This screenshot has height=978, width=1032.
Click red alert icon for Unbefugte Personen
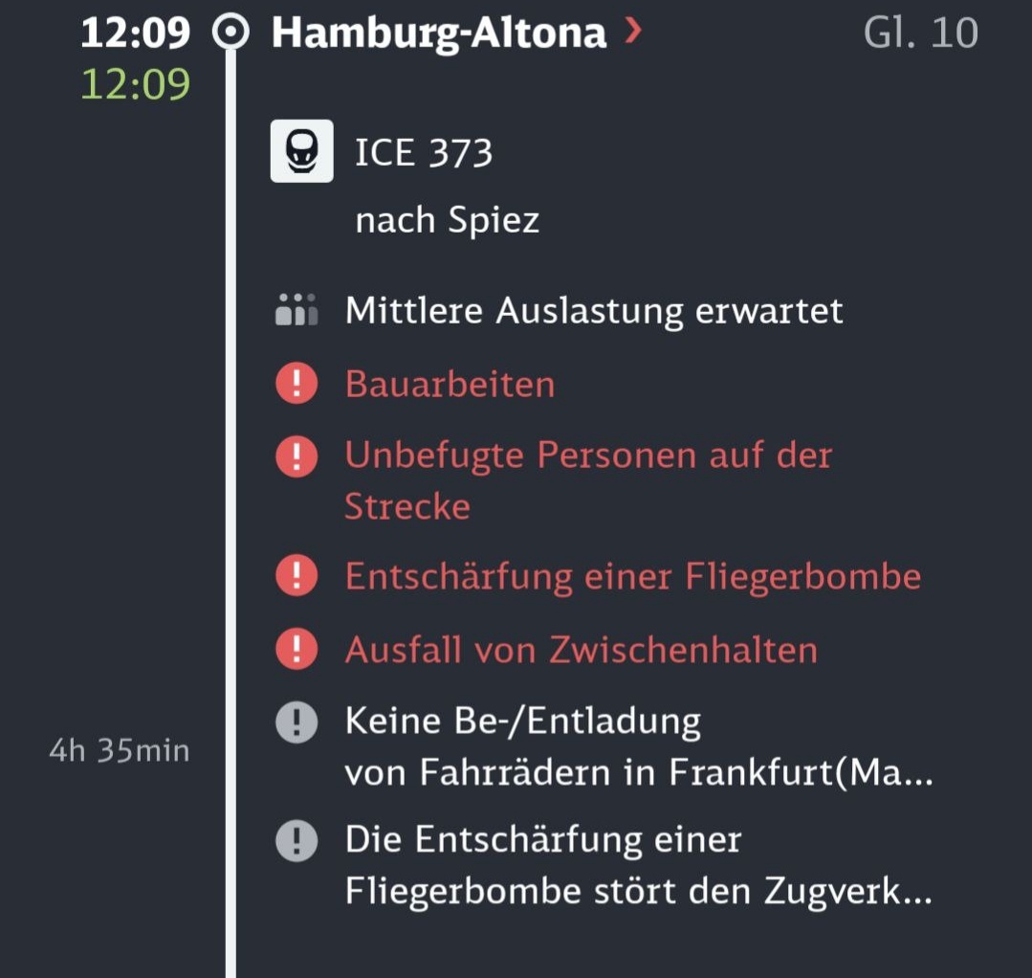click(296, 456)
